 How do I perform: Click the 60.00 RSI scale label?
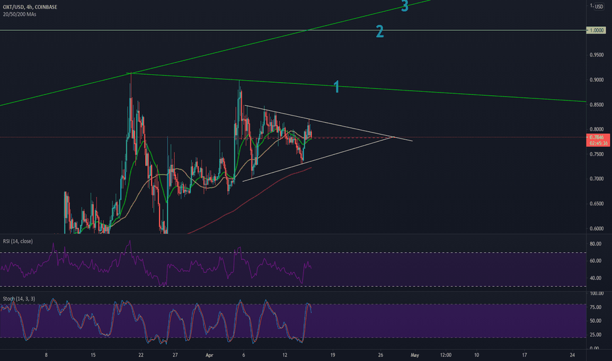[595, 261]
